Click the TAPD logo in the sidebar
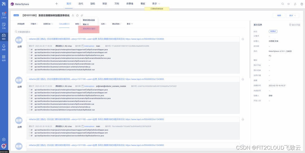This screenshot has width=305, height=153. pyautogui.click(x=4, y=4)
